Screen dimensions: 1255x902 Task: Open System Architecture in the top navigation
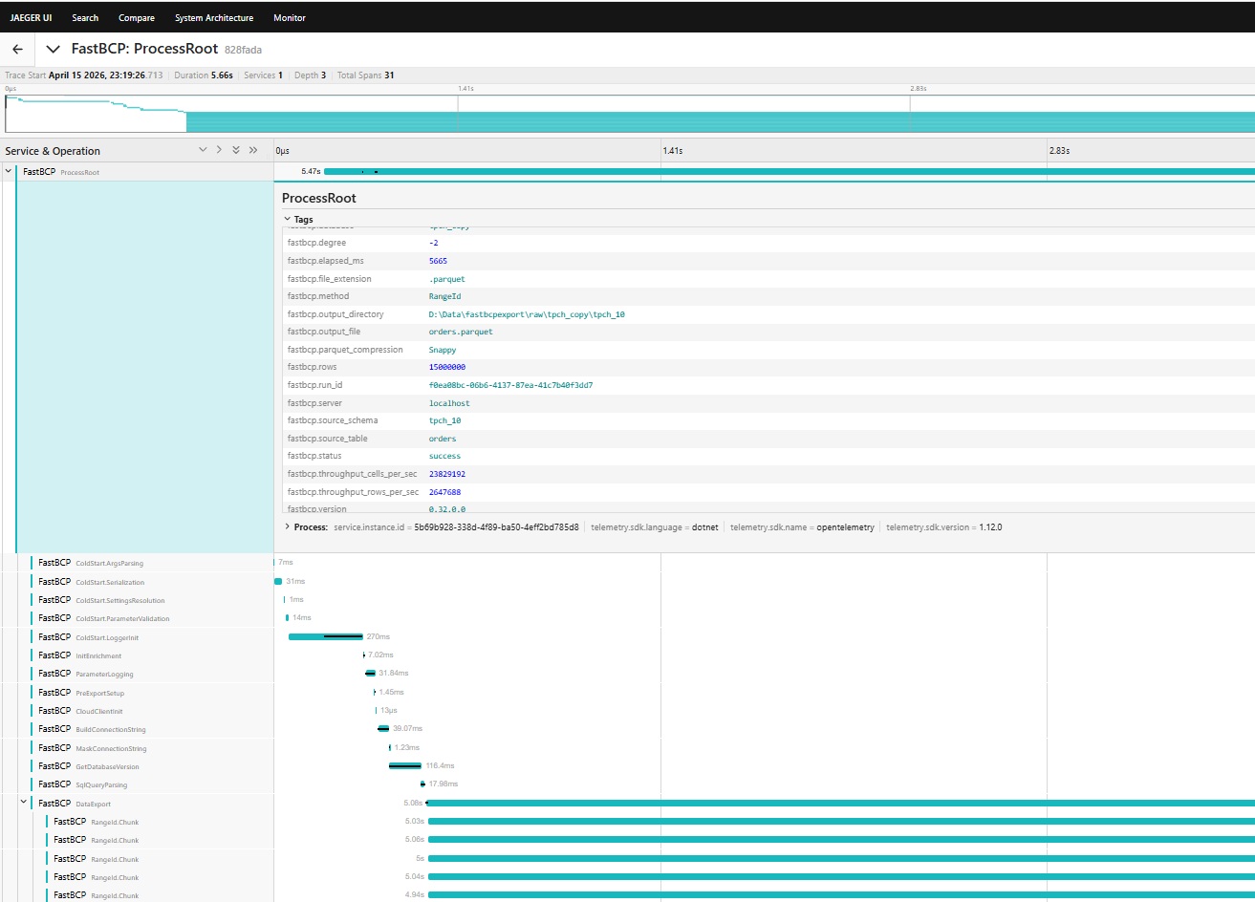coord(214,17)
